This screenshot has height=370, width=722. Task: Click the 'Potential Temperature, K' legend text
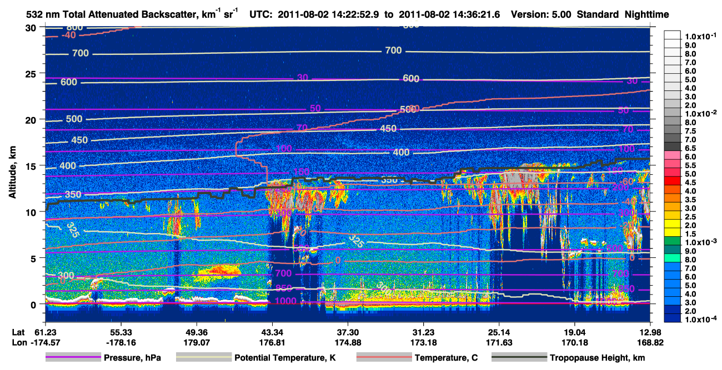285,358
